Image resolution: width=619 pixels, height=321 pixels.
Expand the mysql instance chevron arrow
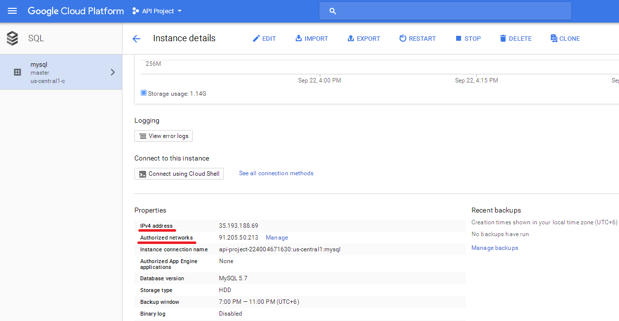[113, 72]
